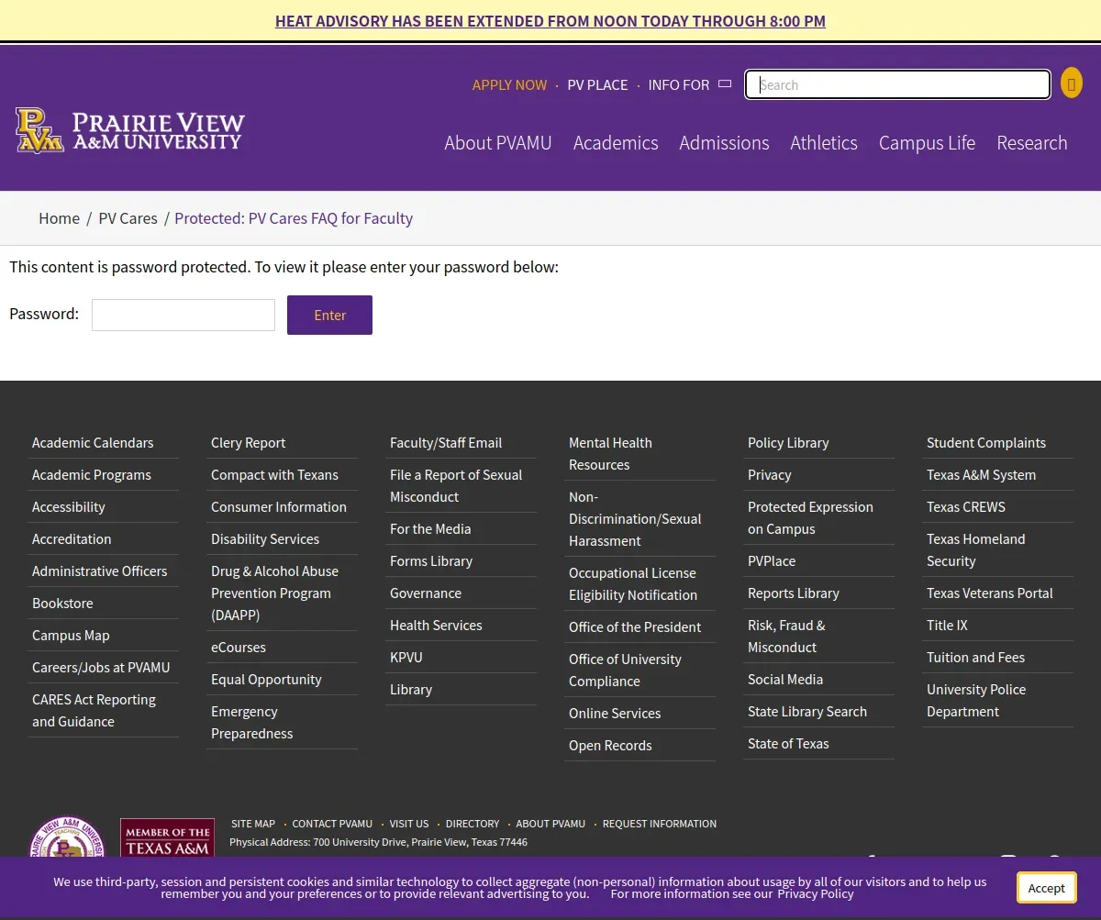Image resolution: width=1101 pixels, height=920 pixels.
Task: Open Accessibility footer link
Action: coord(69,506)
